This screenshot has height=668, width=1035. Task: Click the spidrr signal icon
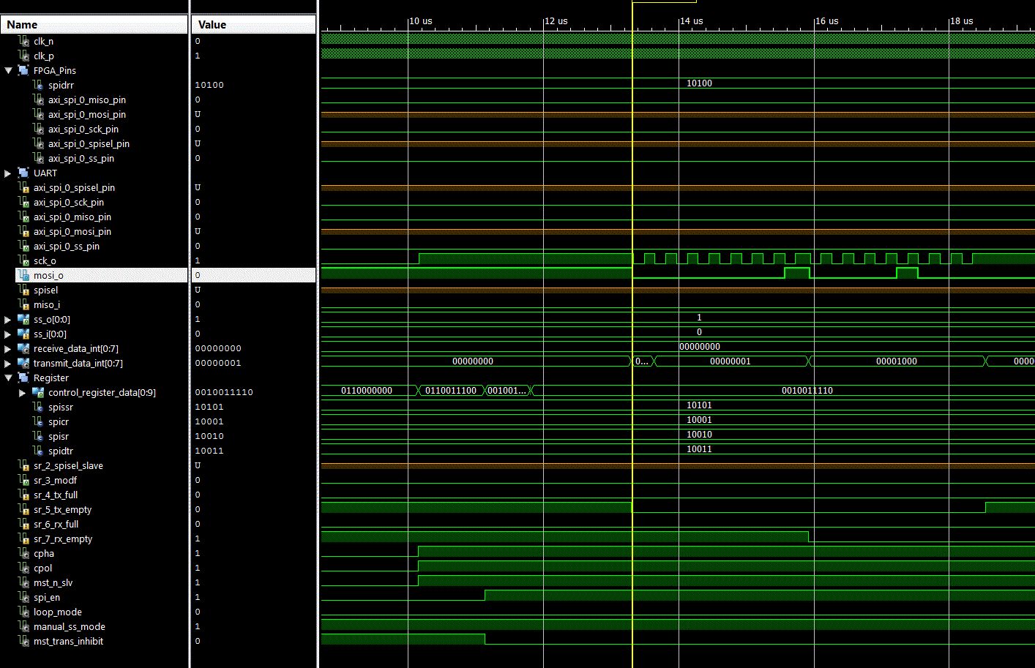click(x=38, y=85)
